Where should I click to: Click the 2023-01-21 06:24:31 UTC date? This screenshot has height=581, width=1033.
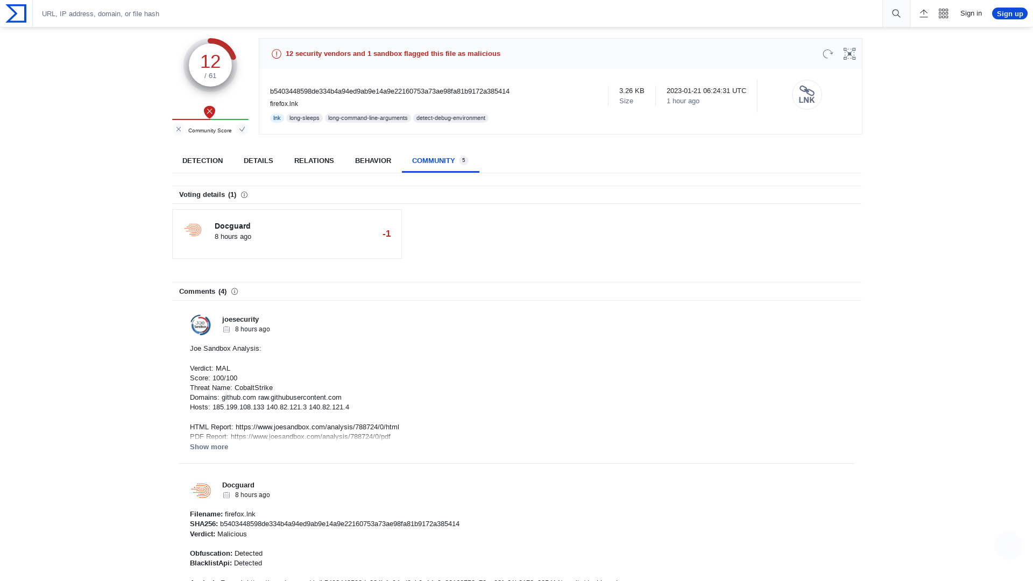706,91
